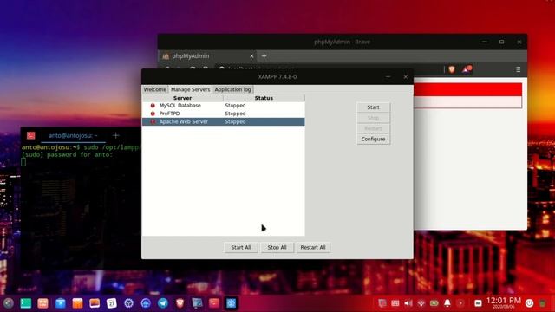This screenshot has height=312, width=555.
Task: Open the launcher icon in the dock
Action: pyautogui.click(x=9, y=303)
